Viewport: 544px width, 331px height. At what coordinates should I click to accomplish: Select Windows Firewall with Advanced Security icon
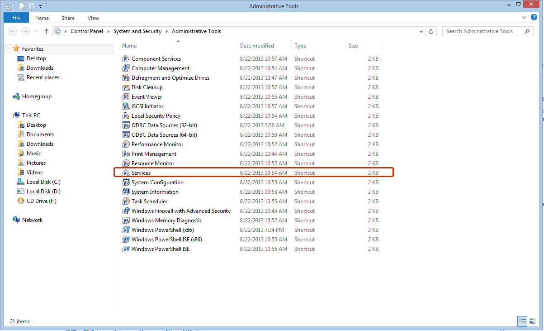[126, 211]
